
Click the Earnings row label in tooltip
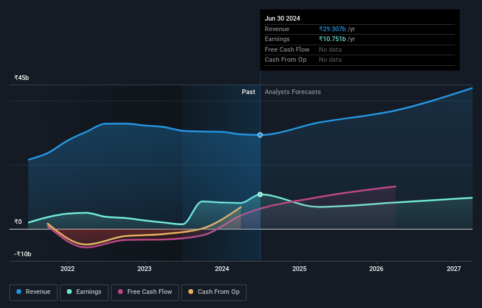click(x=277, y=39)
